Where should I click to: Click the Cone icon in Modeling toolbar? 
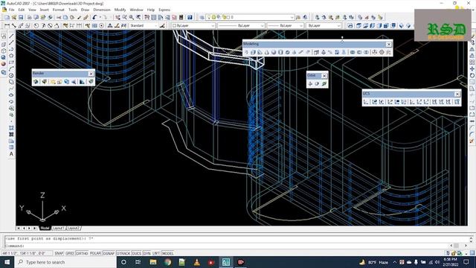(266, 52)
